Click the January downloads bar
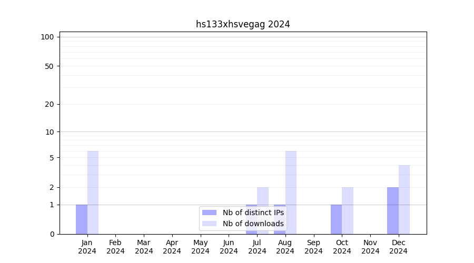This screenshot has width=474, height=263. click(93, 193)
